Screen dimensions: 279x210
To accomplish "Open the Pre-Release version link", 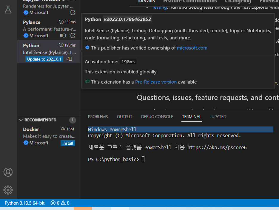I will click(x=156, y=82).
